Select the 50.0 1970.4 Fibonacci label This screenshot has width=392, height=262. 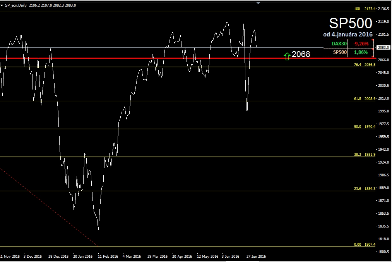click(365, 127)
